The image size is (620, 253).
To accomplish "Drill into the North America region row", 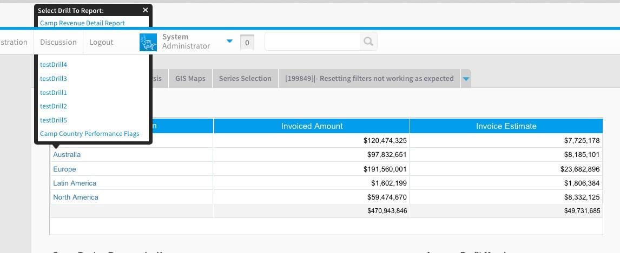I will point(76,197).
